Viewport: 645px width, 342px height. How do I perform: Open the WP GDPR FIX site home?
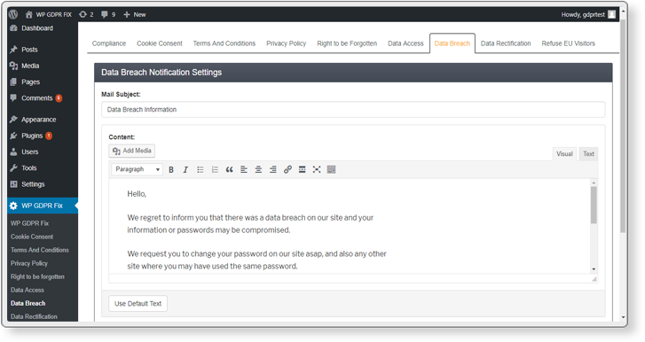point(48,14)
